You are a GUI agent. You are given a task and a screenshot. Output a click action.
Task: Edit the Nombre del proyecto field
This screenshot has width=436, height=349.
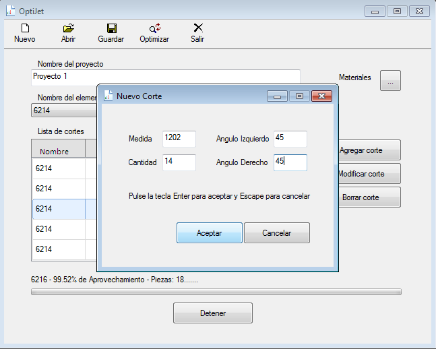pyautogui.click(x=165, y=77)
